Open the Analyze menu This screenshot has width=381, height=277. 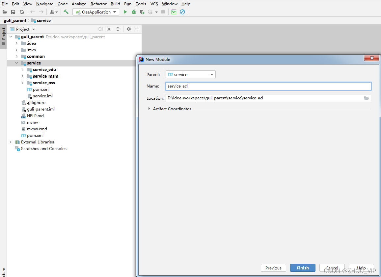coord(79,4)
